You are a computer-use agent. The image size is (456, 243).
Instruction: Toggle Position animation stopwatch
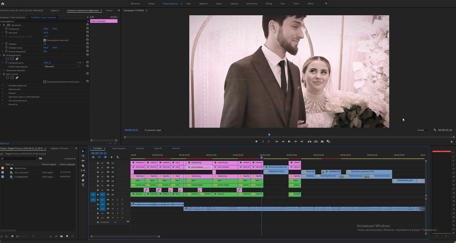coord(6,29)
